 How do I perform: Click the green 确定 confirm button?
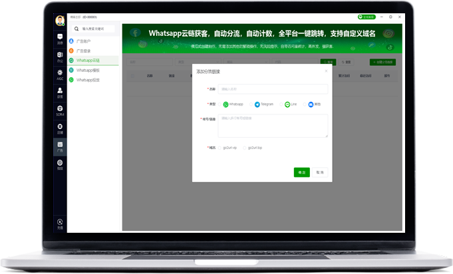(x=302, y=172)
